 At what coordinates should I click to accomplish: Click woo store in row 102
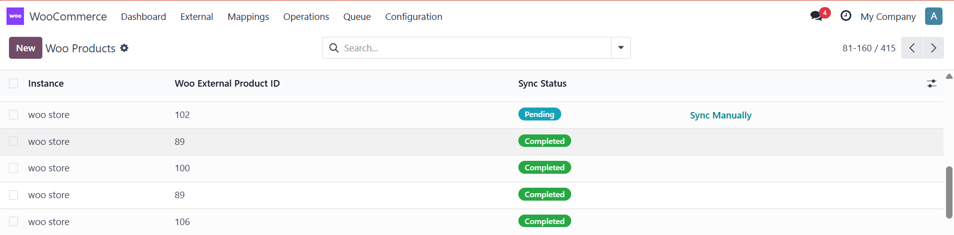click(x=49, y=115)
